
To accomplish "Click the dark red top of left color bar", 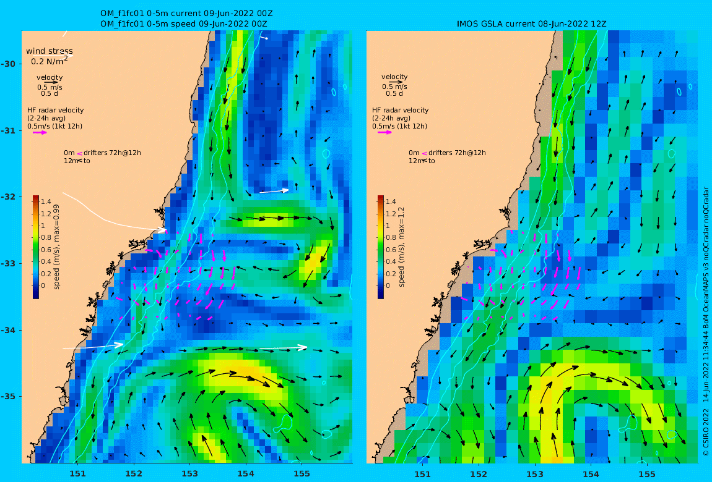I will [x=36, y=198].
